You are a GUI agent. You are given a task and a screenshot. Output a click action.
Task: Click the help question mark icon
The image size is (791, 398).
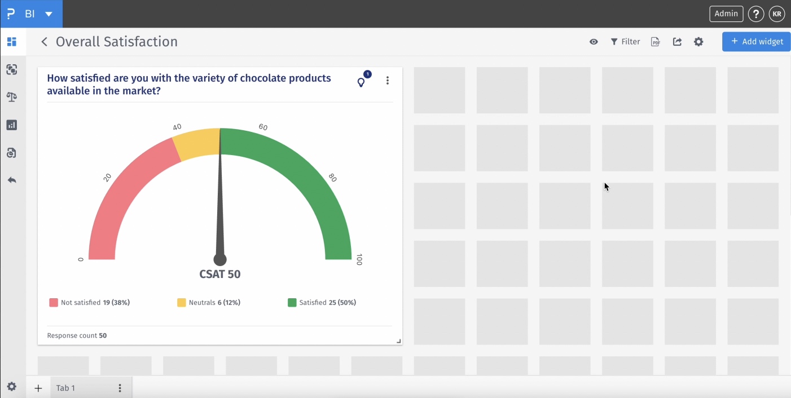pos(756,14)
